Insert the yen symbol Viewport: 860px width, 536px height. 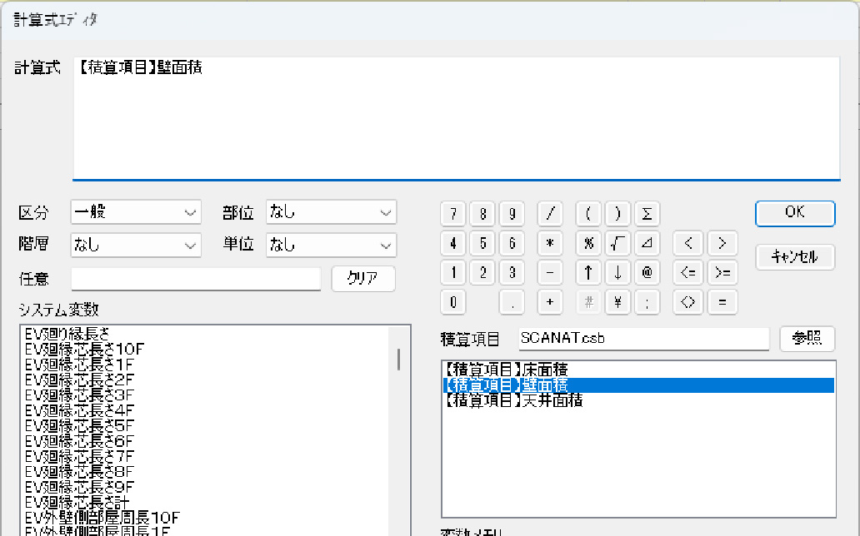pos(617,302)
